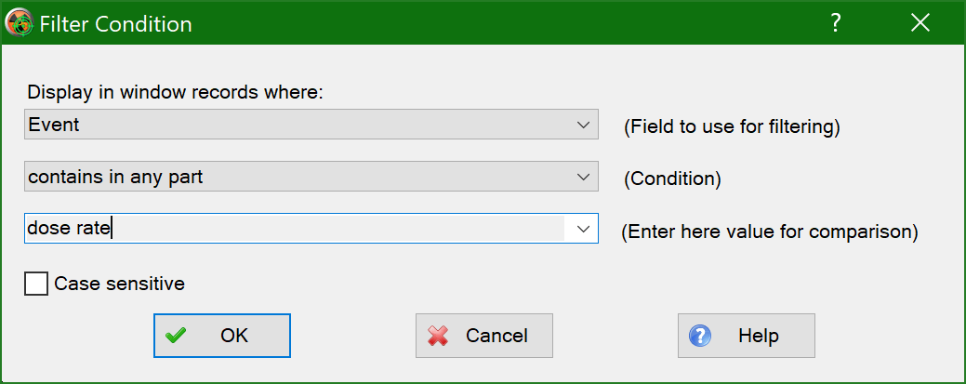Confirm the filter with OK
The image size is (966, 384).
[222, 336]
